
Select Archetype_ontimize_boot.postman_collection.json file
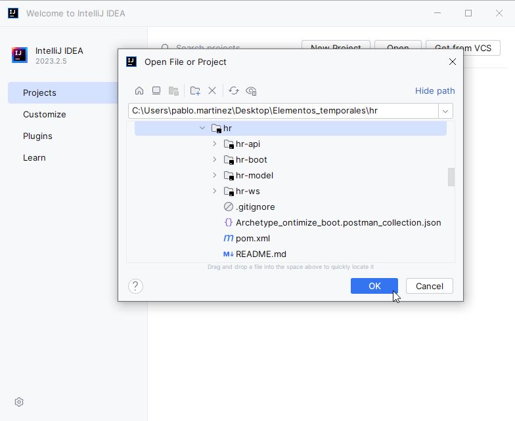point(338,223)
